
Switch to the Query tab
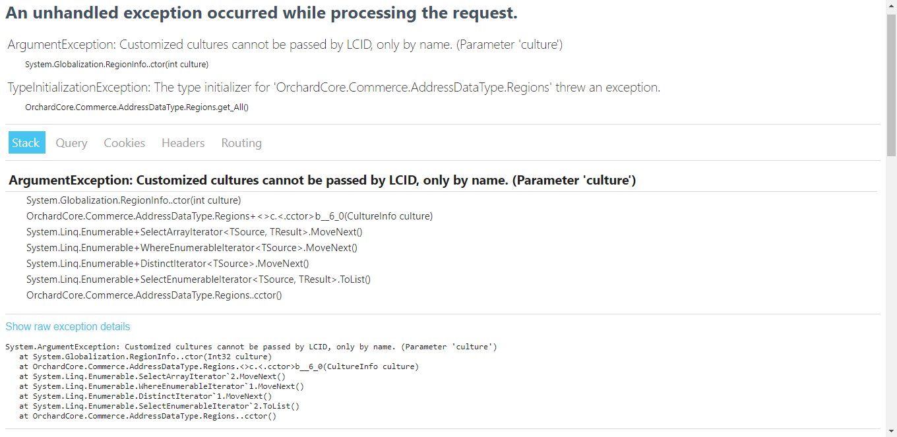71,142
